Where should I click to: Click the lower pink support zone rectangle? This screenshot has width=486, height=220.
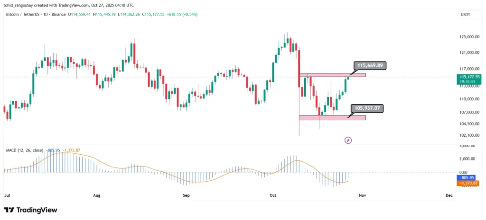coord(332,117)
